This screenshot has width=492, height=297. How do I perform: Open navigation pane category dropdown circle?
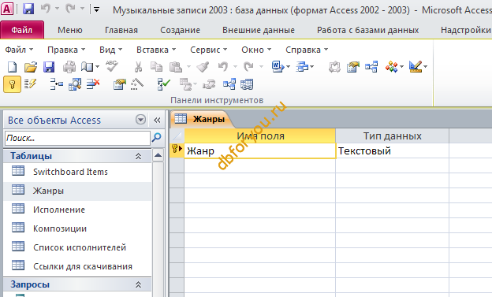coord(140,120)
